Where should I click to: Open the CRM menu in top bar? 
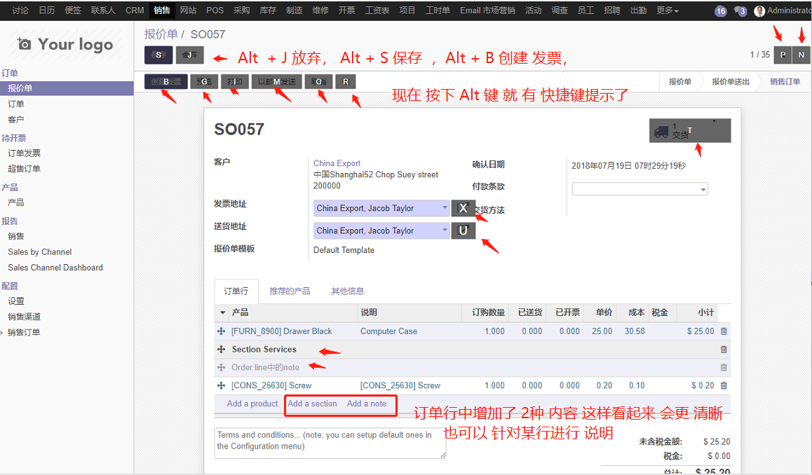click(135, 11)
